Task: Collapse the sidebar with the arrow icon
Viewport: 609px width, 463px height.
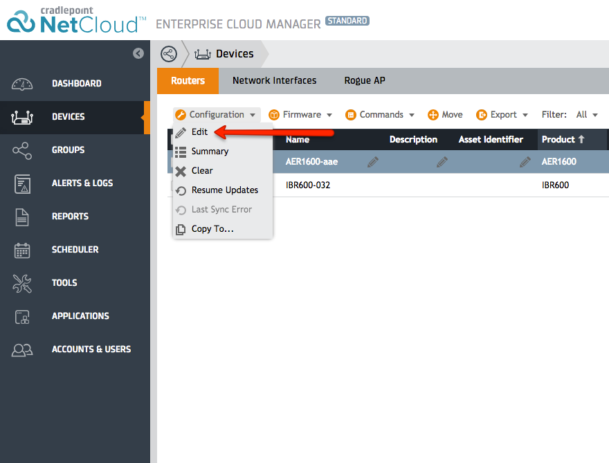Action: [138, 53]
